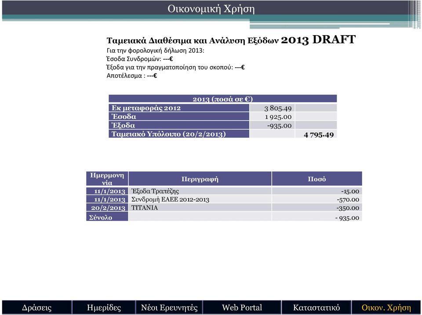The image size is (422, 315).
Task: Go to the Web Portal tab
Action: (x=242, y=307)
